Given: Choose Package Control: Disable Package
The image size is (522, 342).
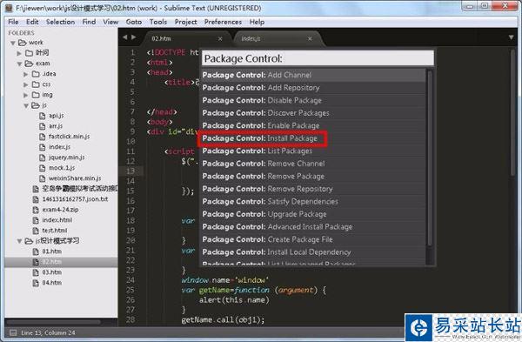Looking at the screenshot, I should [313, 100].
